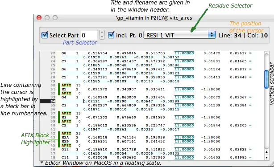Image resolution: width=274 pixels, height=167 pixels.
Task: Click the AFIX keyword on line 45
Action: tap(66, 145)
